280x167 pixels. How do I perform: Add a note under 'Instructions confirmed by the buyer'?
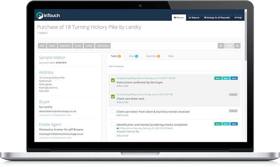(122, 86)
